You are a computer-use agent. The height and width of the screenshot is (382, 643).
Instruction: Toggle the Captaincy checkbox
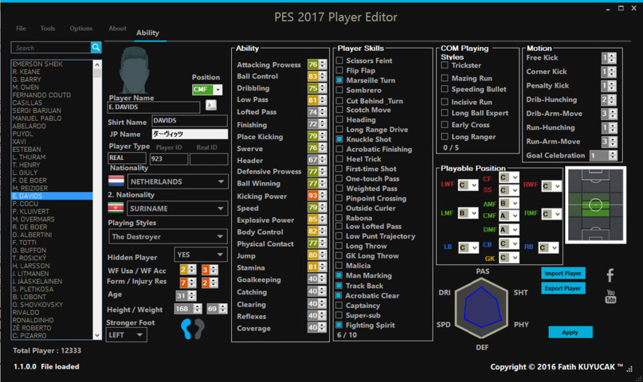click(339, 306)
